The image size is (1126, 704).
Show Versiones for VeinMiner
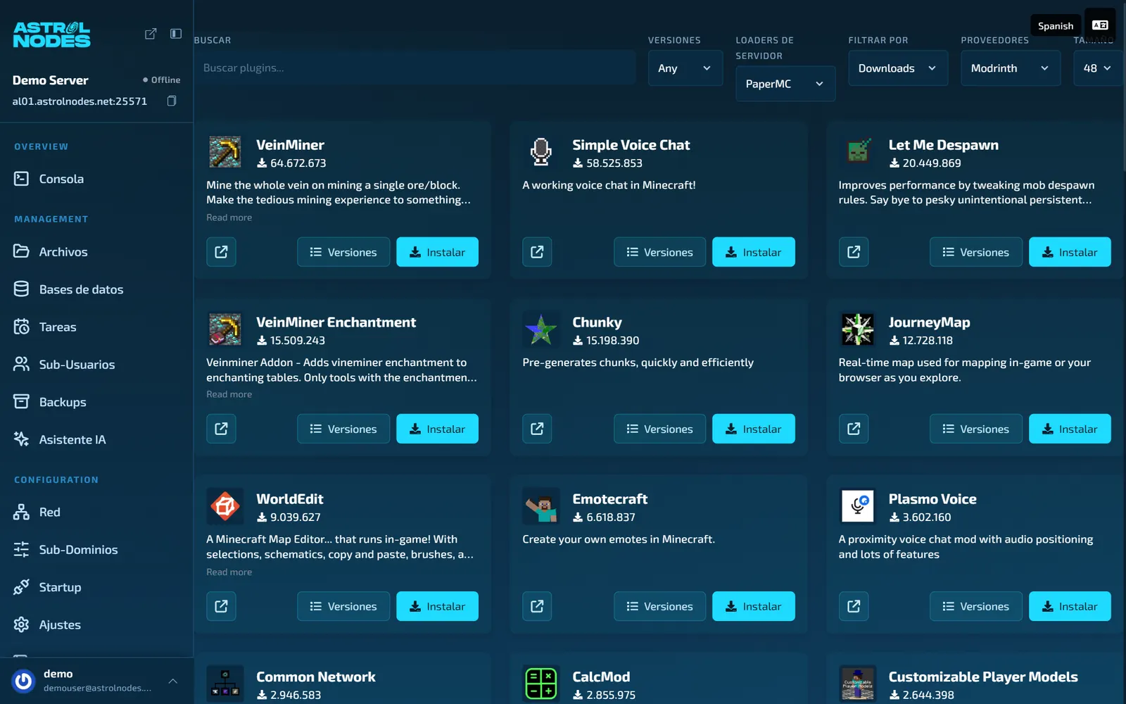click(343, 252)
